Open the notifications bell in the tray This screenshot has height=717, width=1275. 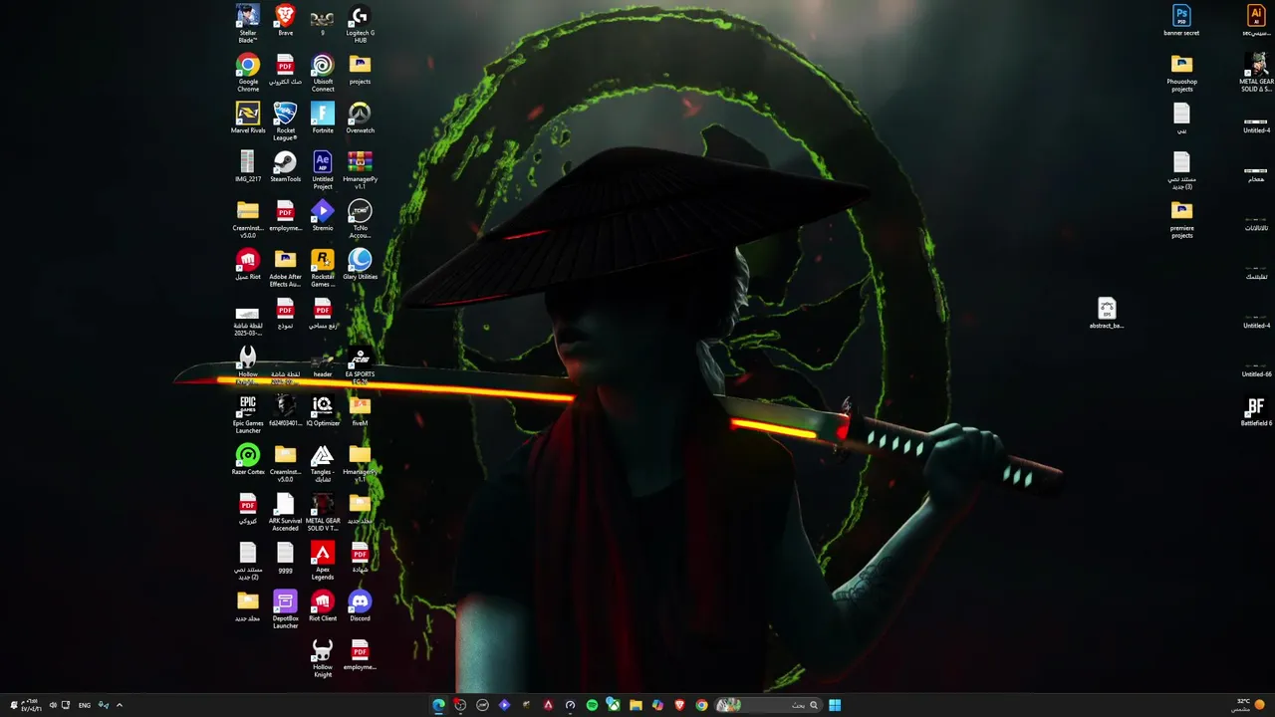(14, 705)
